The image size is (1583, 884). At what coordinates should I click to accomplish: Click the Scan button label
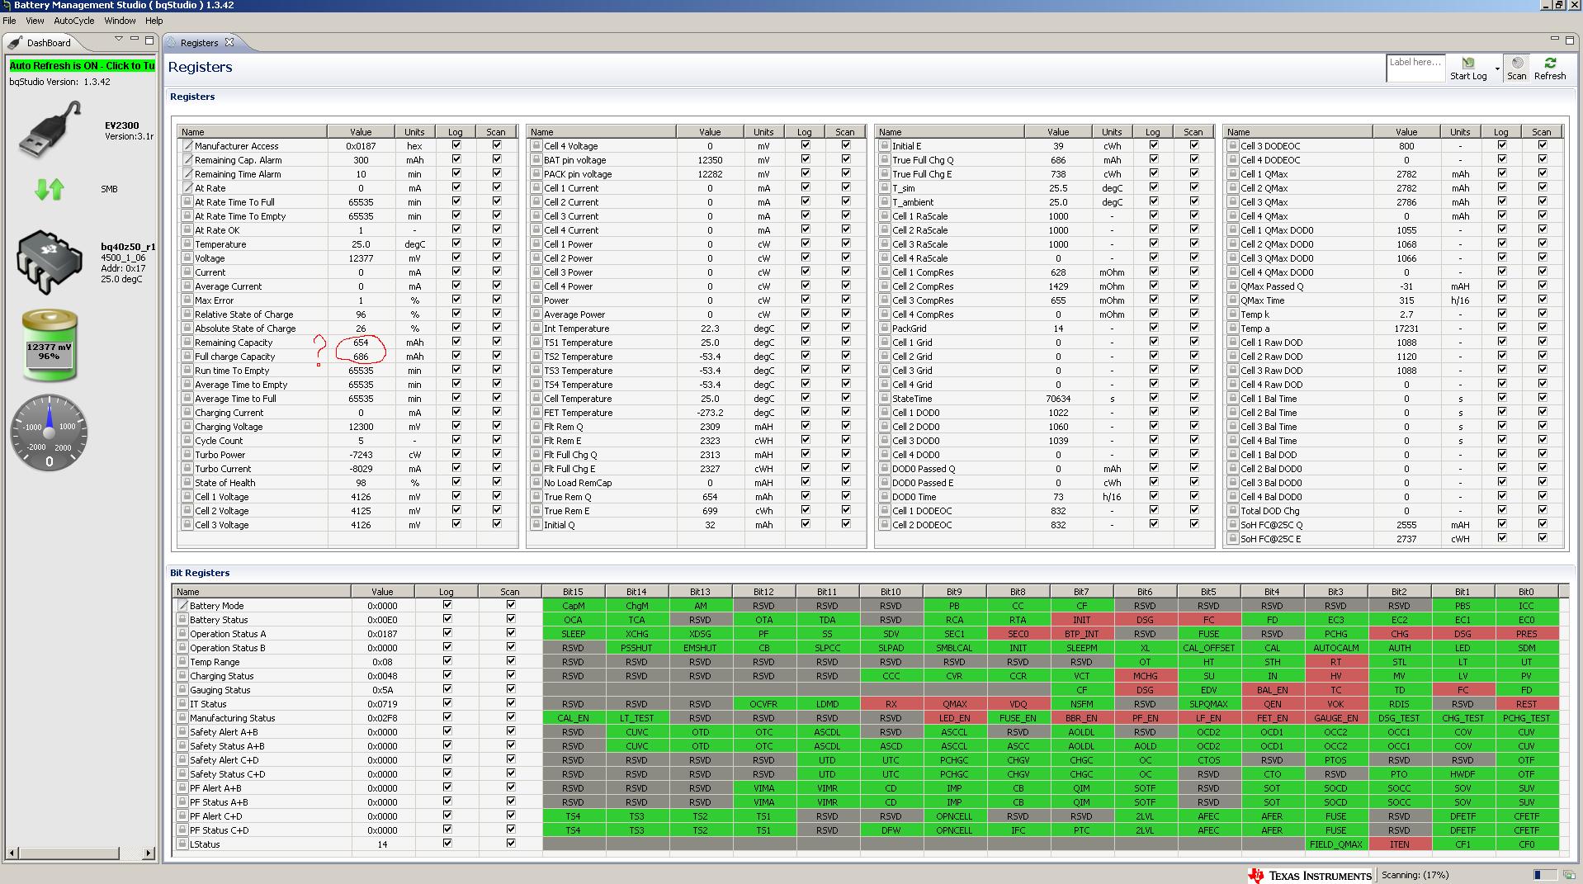click(x=1517, y=76)
